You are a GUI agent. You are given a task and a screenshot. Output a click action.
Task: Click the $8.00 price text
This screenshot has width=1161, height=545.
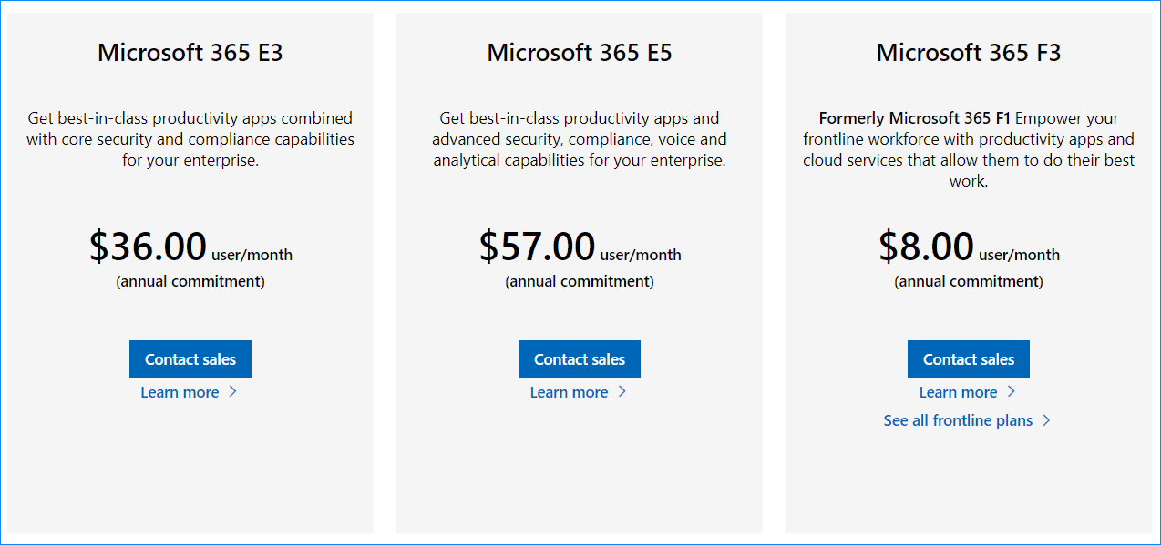coord(927,246)
